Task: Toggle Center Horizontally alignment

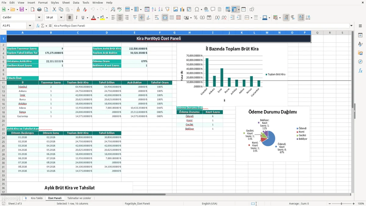Action: 120,18
